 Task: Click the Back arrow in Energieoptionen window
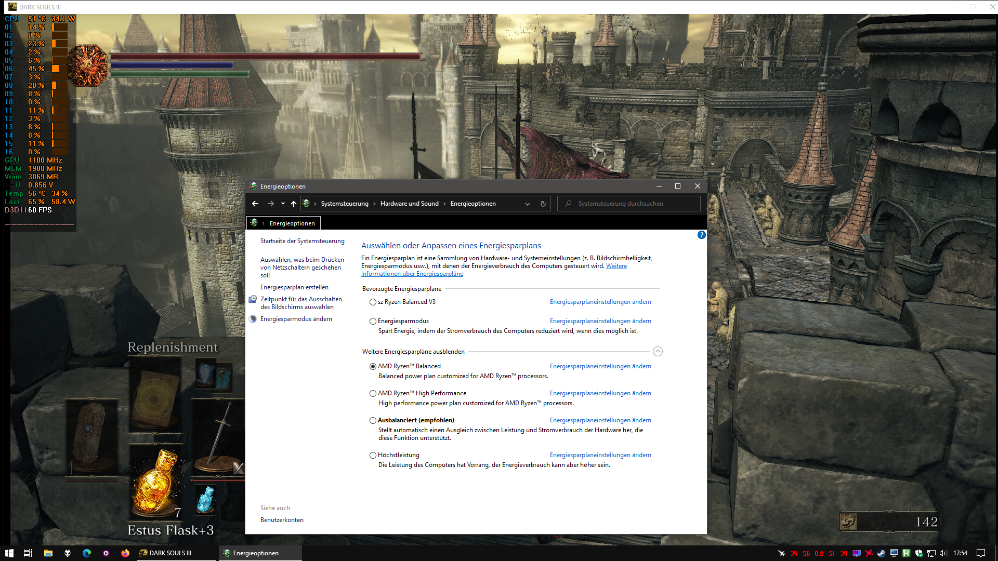(x=255, y=204)
